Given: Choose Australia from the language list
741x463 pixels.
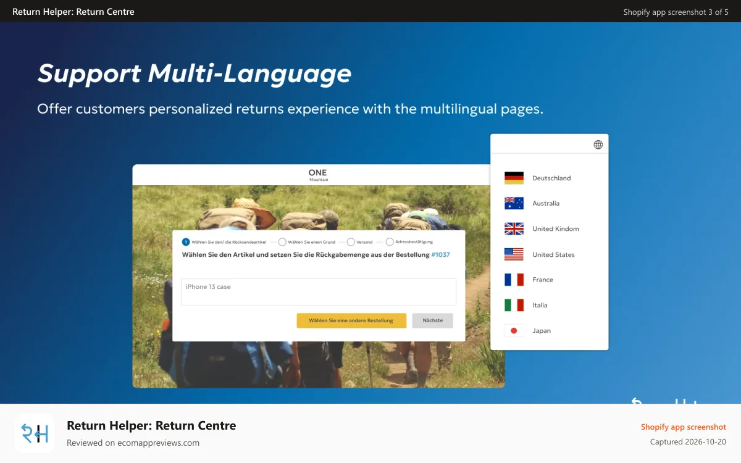Looking at the screenshot, I should tap(546, 203).
